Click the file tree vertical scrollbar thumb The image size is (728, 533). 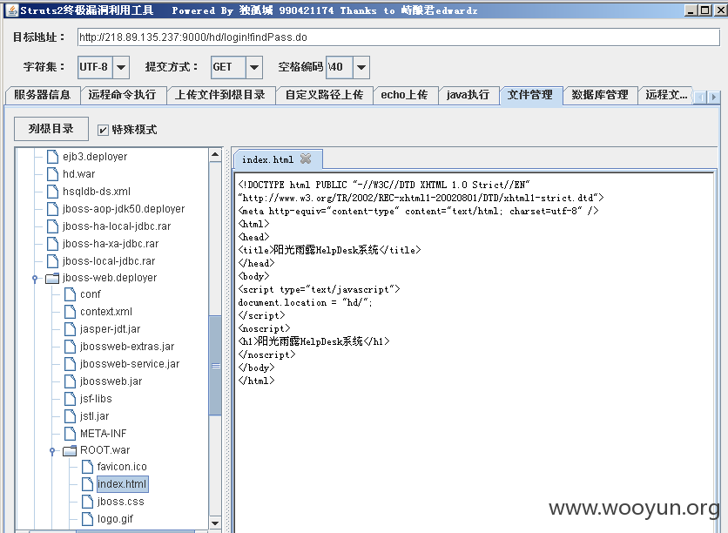[x=215, y=366]
